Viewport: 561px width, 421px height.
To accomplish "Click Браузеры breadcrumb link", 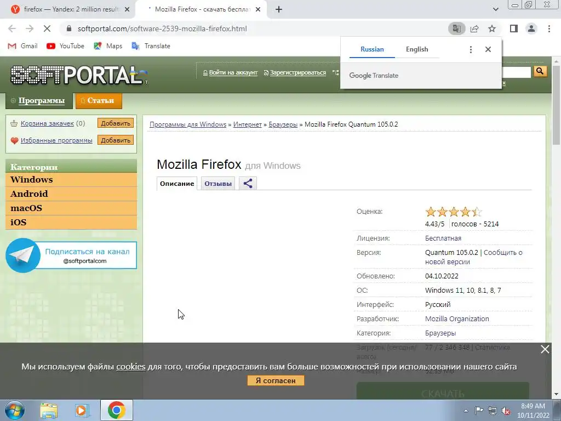I will (283, 124).
